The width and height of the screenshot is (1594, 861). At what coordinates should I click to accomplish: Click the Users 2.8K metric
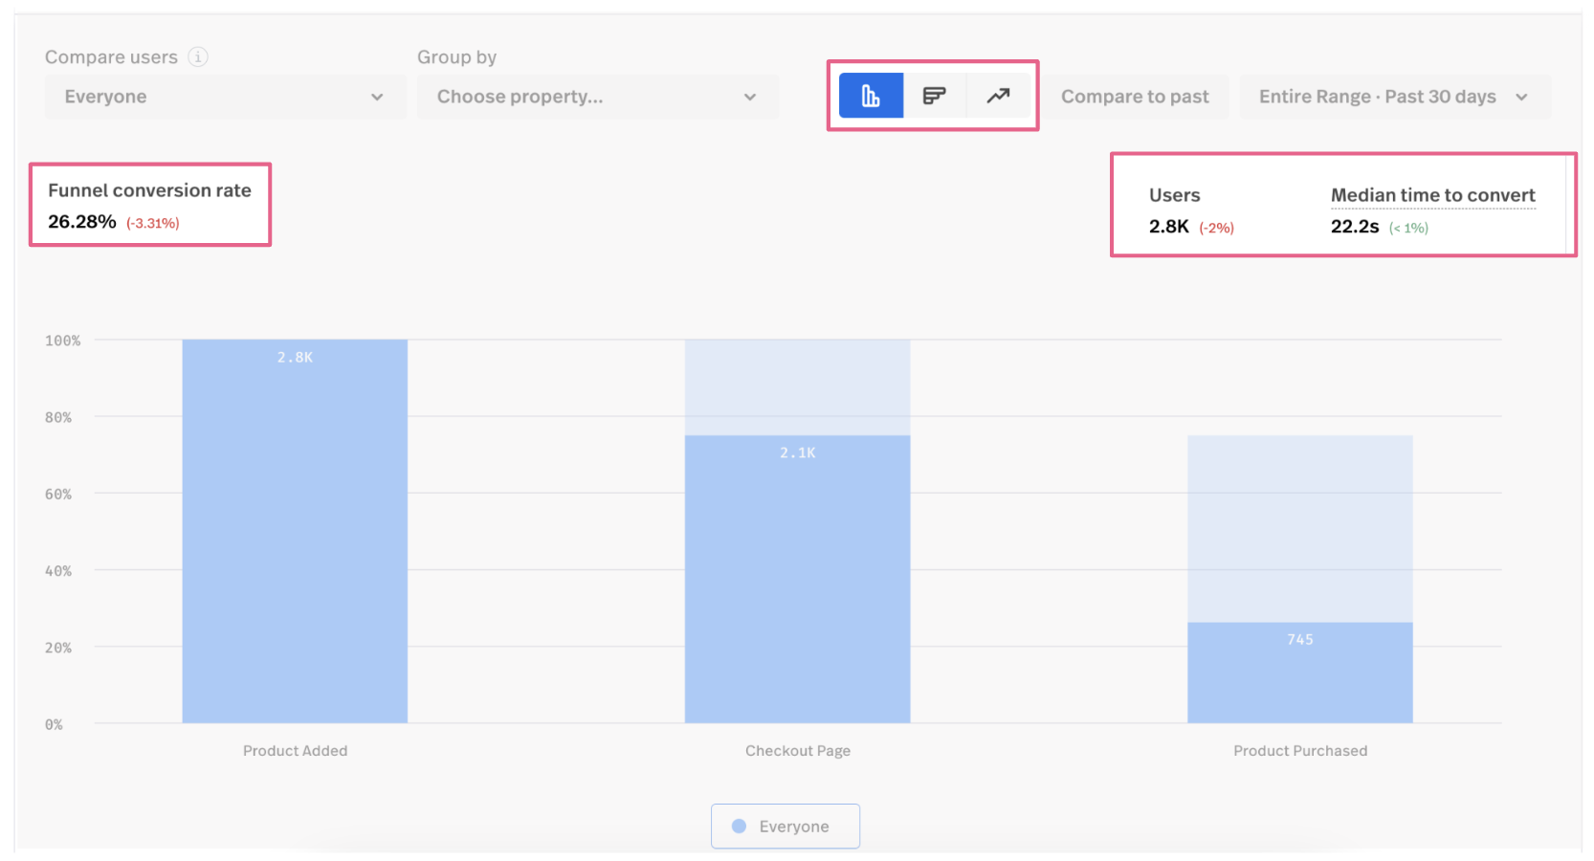click(1168, 227)
